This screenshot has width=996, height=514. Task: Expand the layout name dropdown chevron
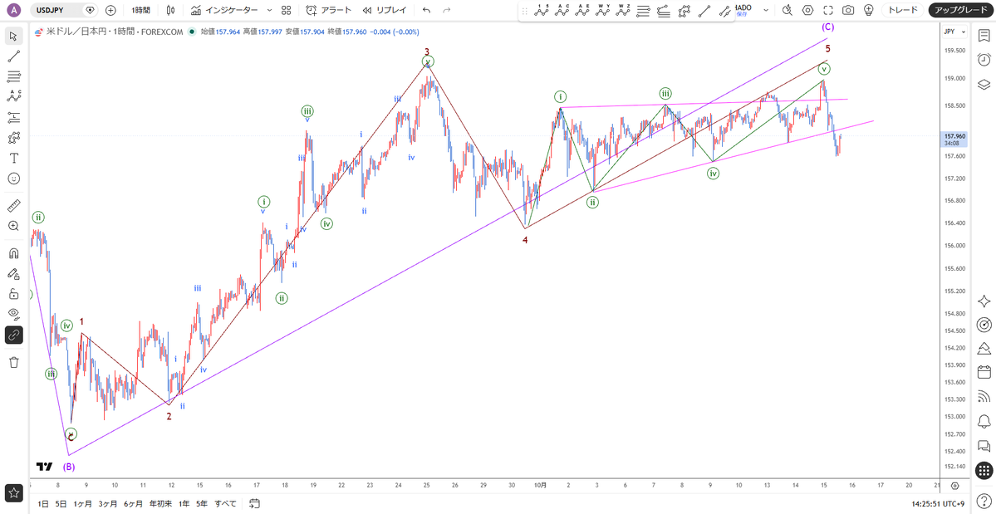pos(766,10)
